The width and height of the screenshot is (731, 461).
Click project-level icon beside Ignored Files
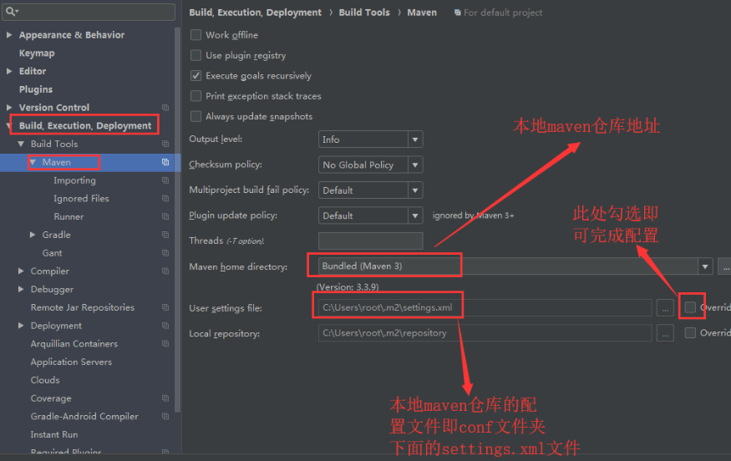165,199
